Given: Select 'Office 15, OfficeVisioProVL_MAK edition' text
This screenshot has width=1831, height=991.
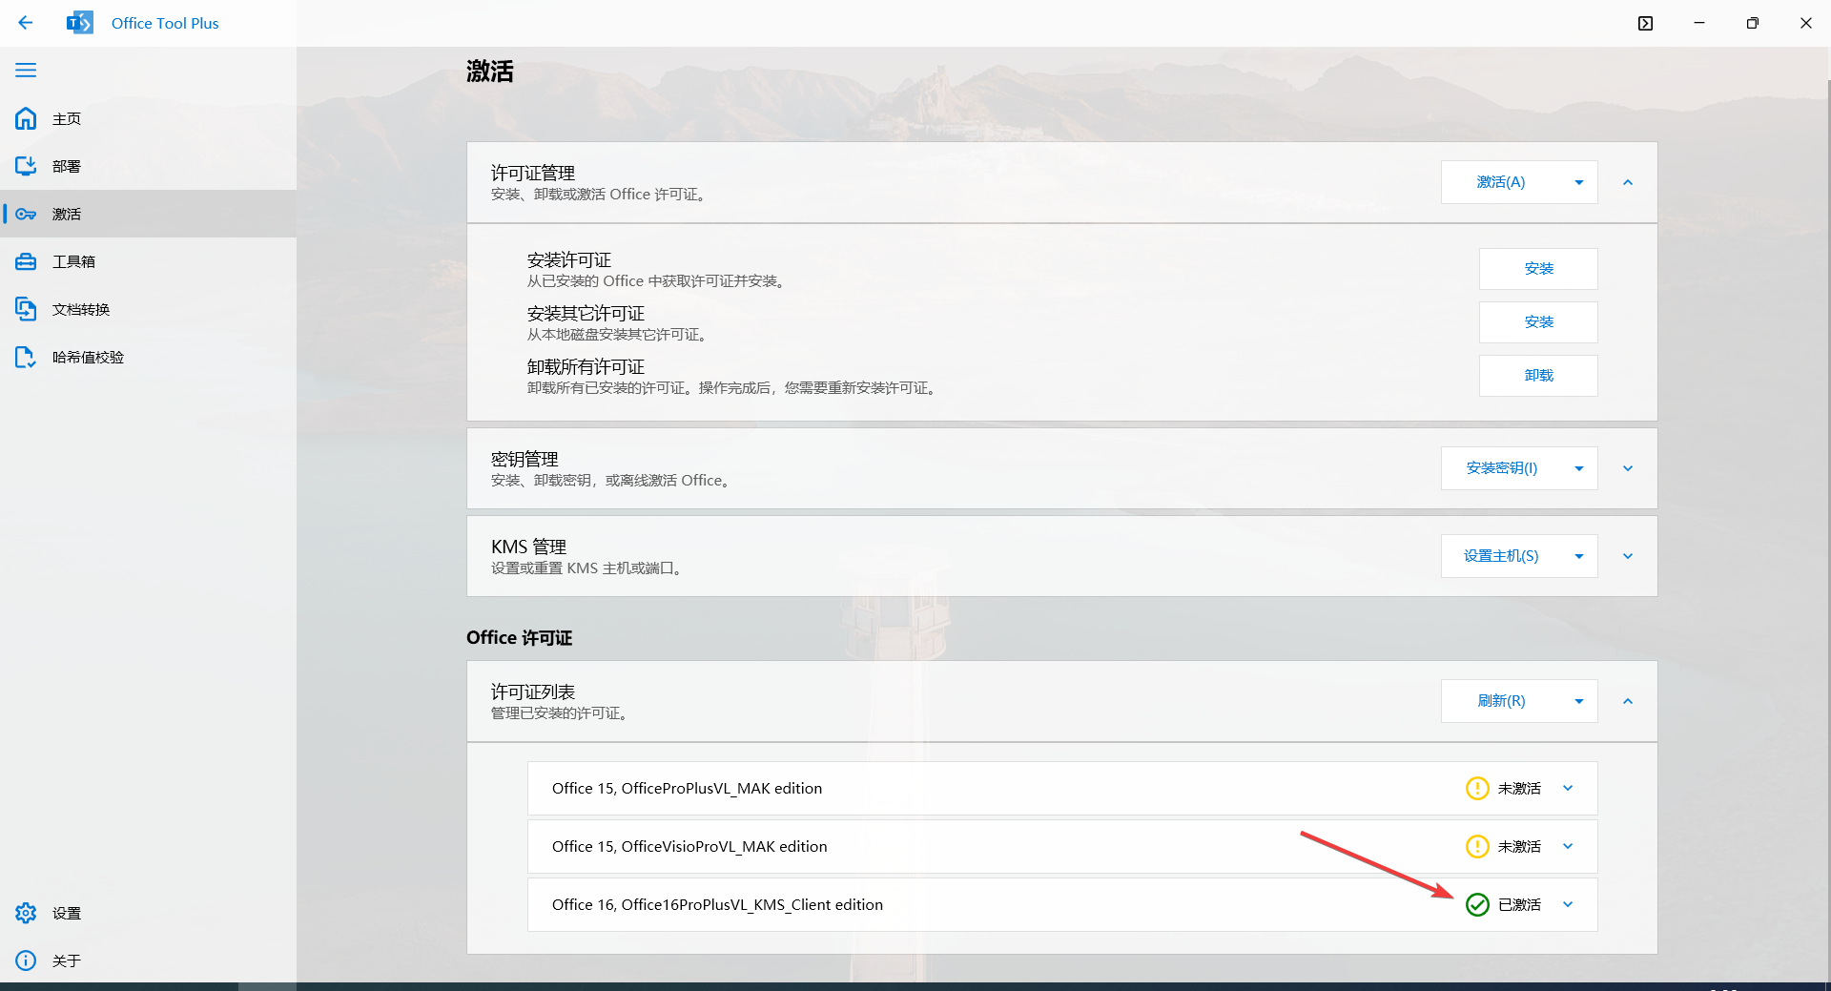Looking at the screenshot, I should (689, 847).
